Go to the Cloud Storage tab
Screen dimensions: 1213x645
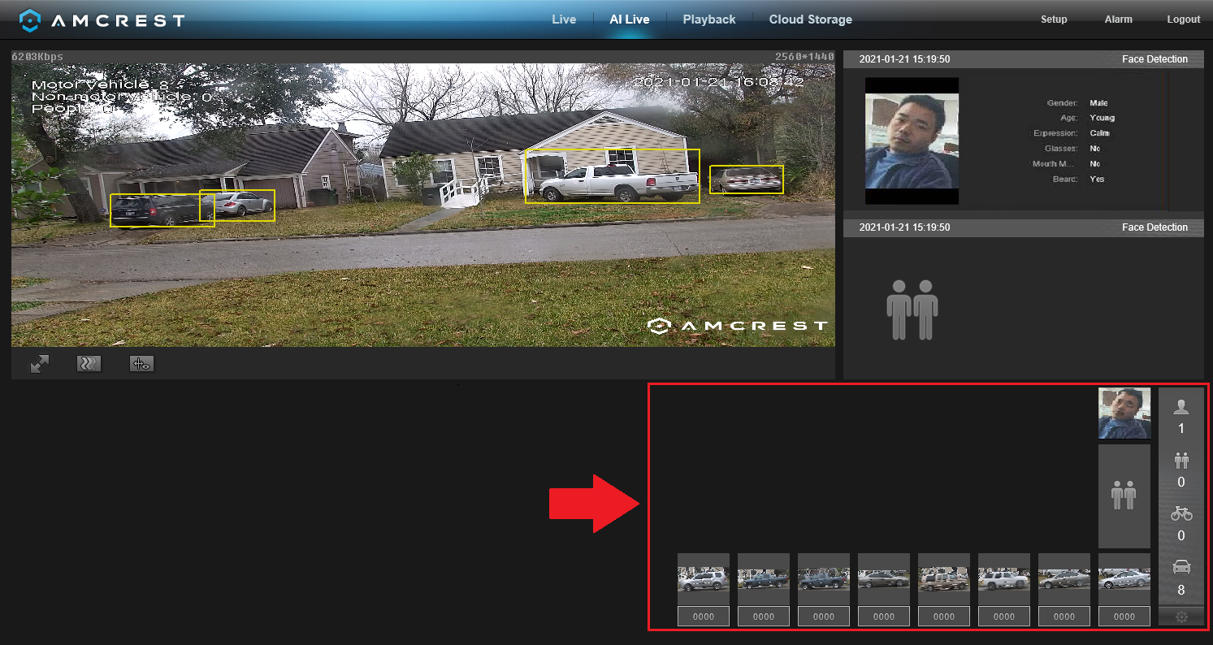(810, 19)
